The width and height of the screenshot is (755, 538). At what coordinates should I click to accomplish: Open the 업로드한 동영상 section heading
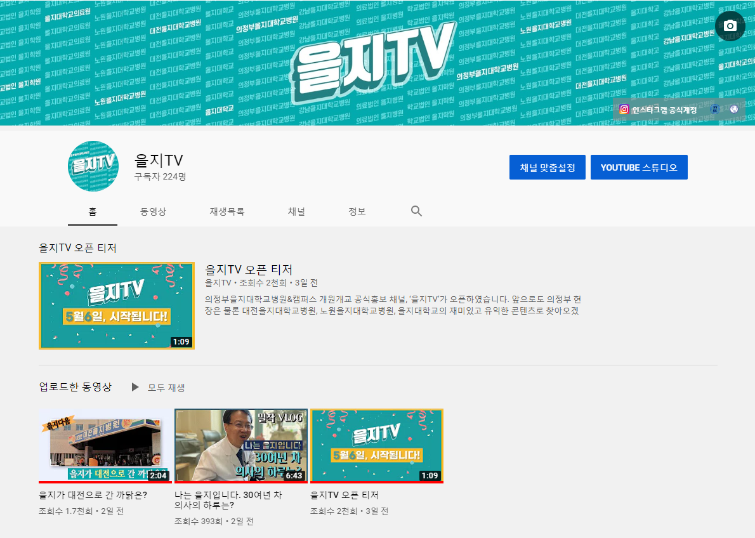tap(75, 387)
